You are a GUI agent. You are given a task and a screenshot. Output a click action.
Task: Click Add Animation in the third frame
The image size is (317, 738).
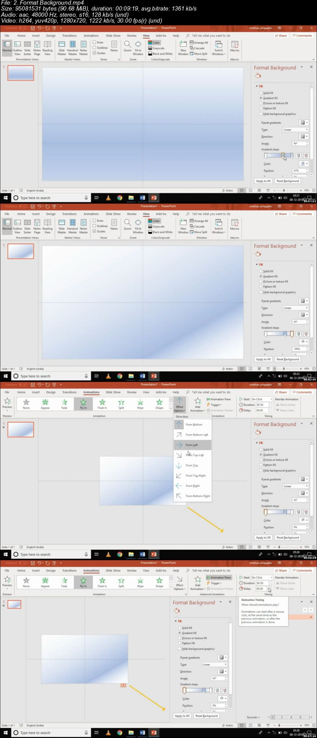198,405
